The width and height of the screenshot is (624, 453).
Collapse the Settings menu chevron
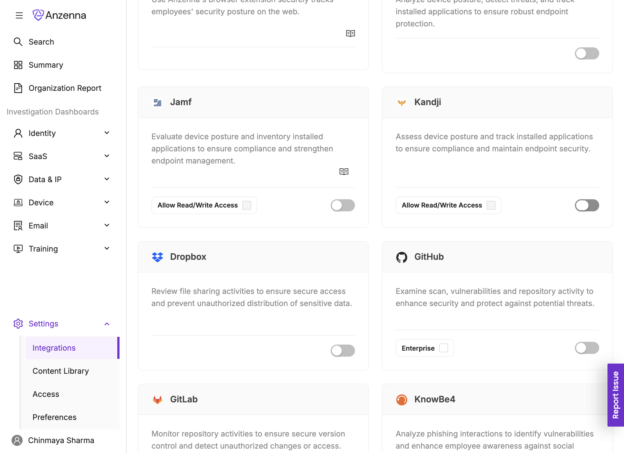point(107,324)
